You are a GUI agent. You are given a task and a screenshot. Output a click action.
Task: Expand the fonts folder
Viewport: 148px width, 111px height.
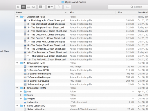pyautogui.click(x=21, y=95)
